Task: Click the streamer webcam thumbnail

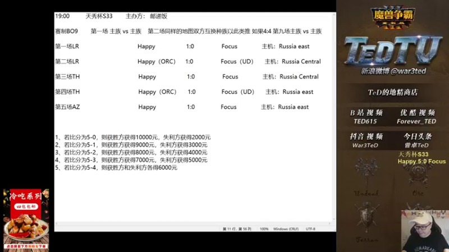Action: [x=425, y=231]
